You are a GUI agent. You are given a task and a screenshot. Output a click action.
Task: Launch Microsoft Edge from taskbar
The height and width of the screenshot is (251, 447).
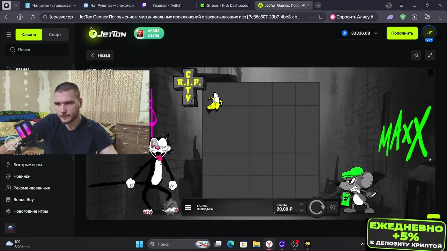tap(231, 244)
